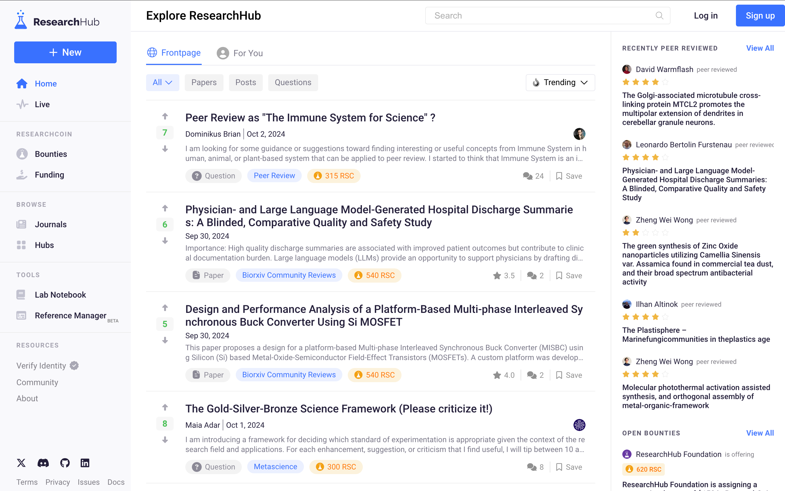Select the Papers filter tab
This screenshot has width=785, height=491.
click(204, 82)
